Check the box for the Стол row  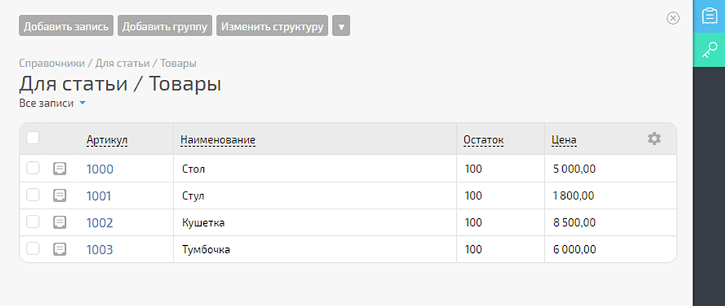coord(33,168)
